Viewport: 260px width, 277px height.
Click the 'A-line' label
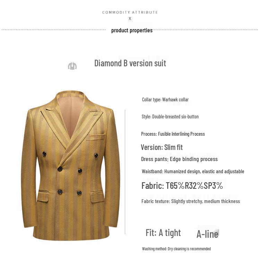pos(208,234)
